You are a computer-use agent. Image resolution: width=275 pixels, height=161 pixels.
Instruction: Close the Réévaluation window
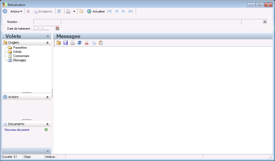pos(268,5)
